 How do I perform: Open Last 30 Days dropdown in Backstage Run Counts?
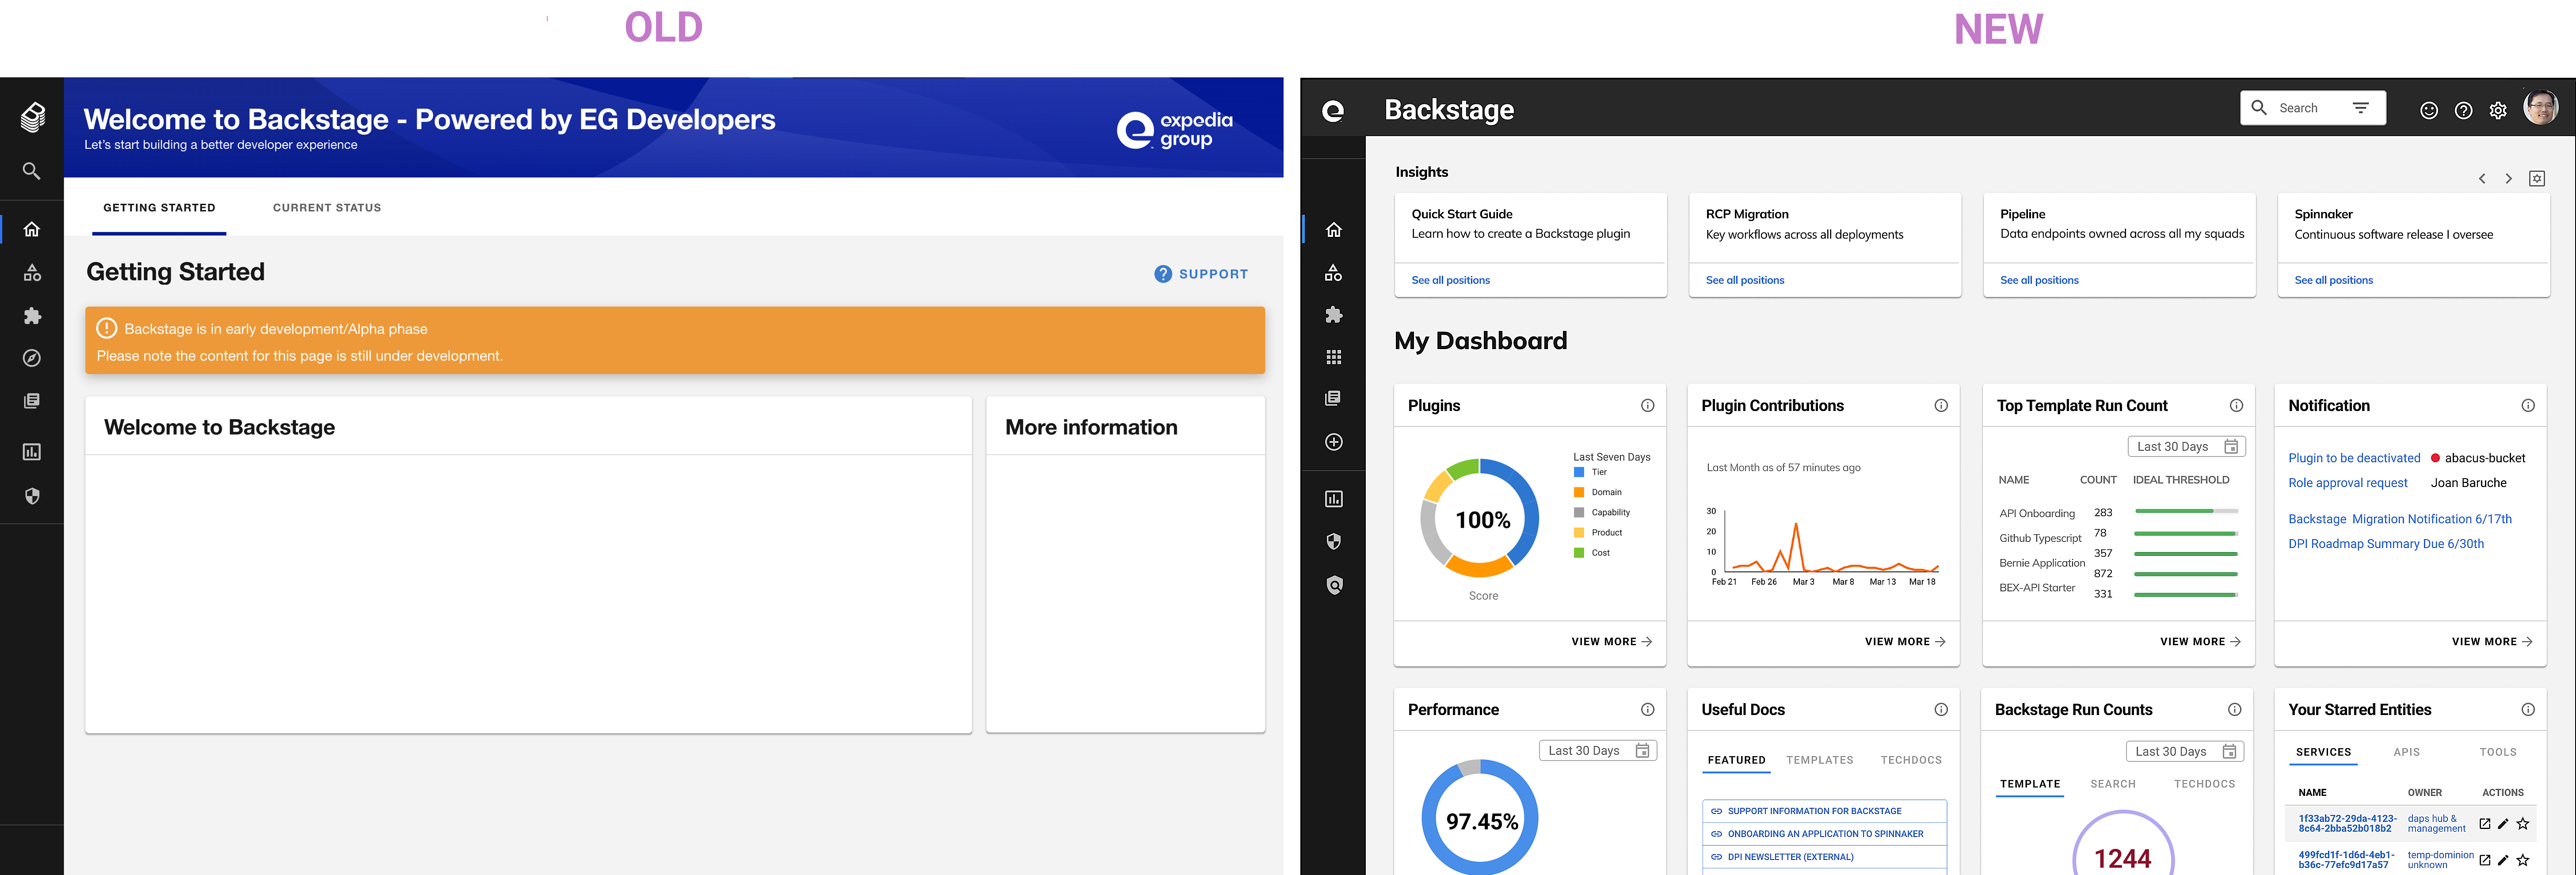point(2185,752)
